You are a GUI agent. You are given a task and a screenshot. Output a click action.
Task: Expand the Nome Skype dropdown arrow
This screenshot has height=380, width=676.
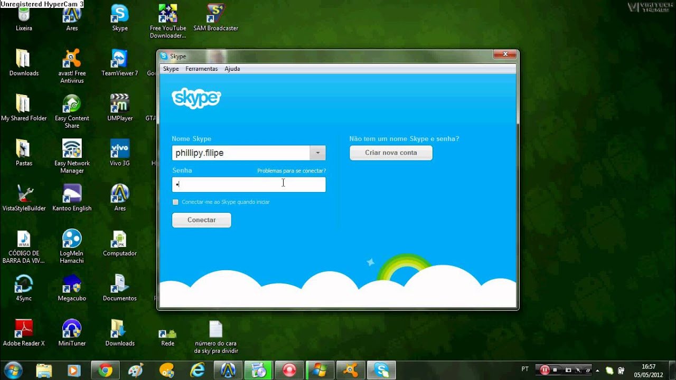(x=318, y=153)
